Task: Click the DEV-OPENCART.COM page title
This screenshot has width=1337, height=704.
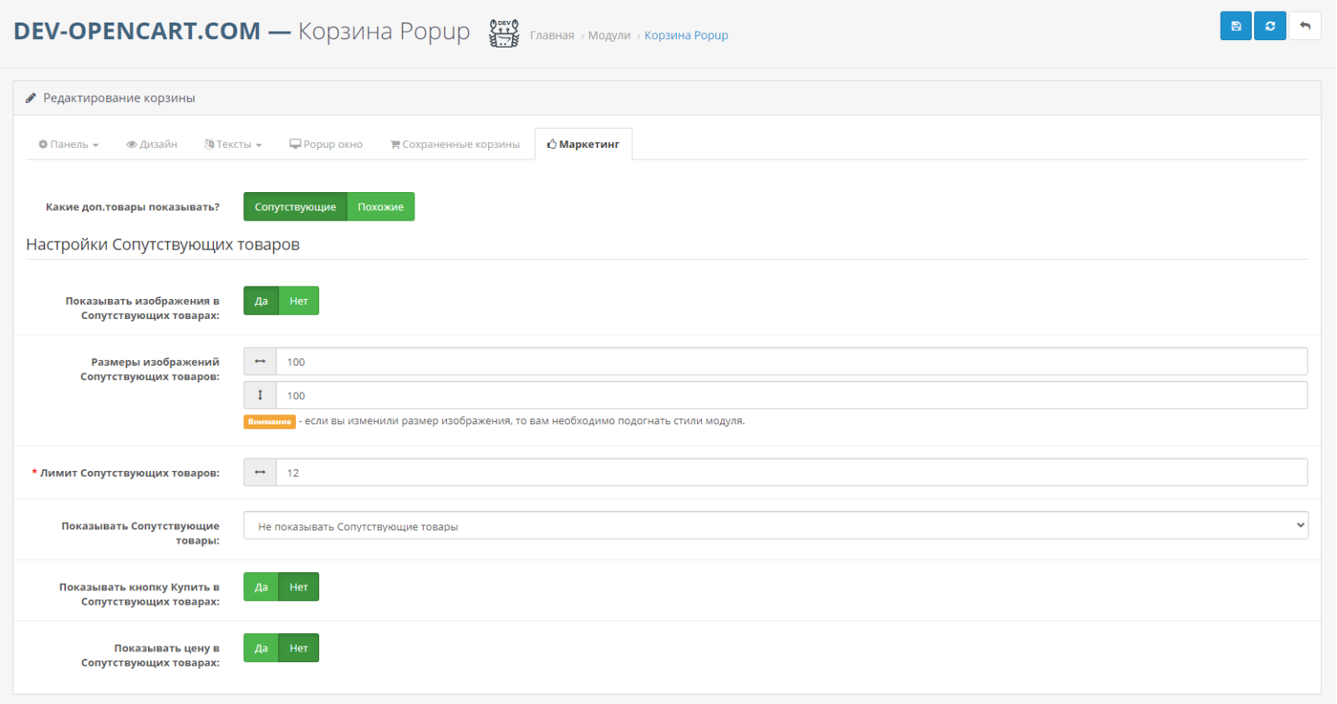Action: point(137,31)
